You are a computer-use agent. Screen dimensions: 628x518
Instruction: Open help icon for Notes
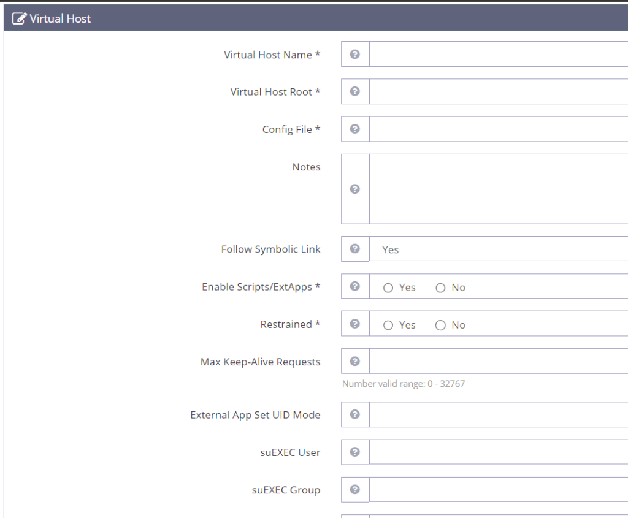[355, 189]
